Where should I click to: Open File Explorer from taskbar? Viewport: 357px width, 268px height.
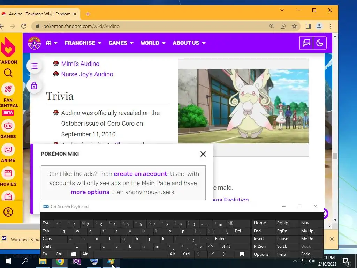[43, 261]
